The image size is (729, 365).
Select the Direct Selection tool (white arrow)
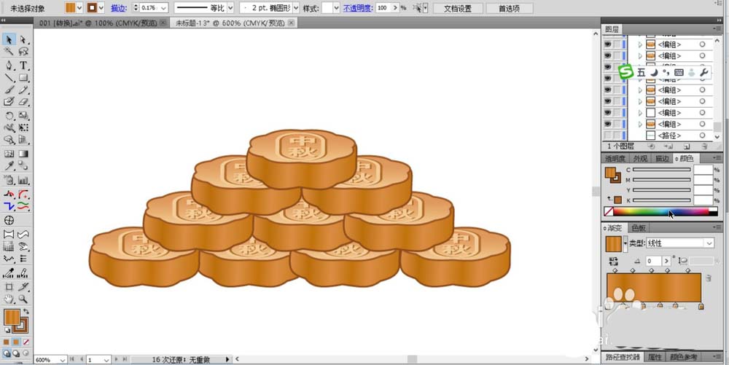(23, 39)
